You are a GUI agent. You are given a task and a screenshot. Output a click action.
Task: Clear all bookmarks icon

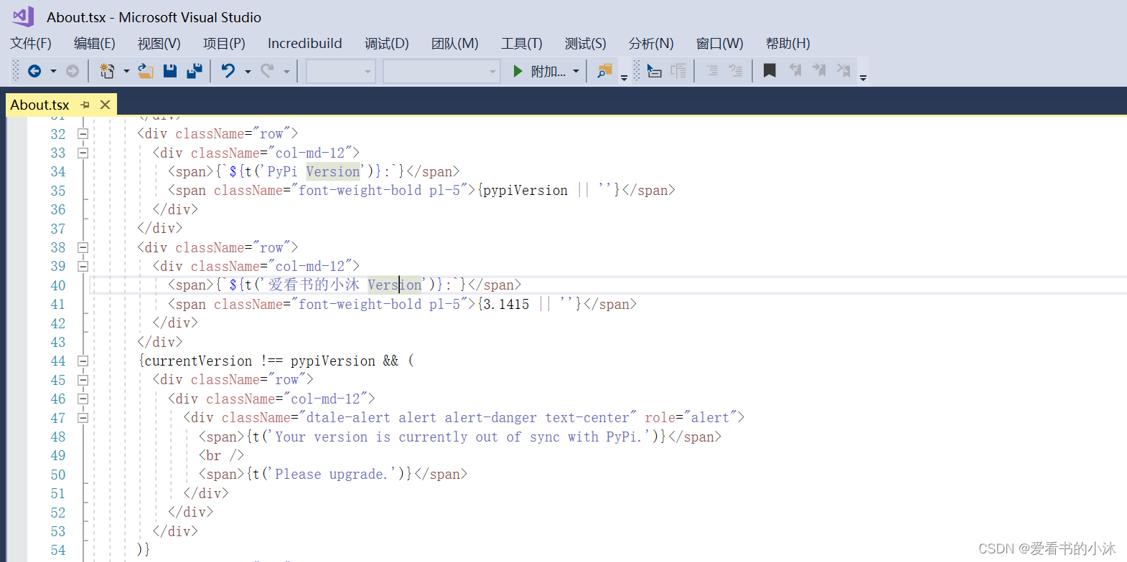pos(843,71)
